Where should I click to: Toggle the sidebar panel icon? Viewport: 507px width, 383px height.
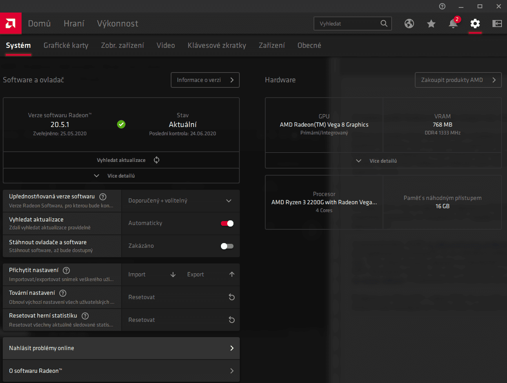[497, 24]
